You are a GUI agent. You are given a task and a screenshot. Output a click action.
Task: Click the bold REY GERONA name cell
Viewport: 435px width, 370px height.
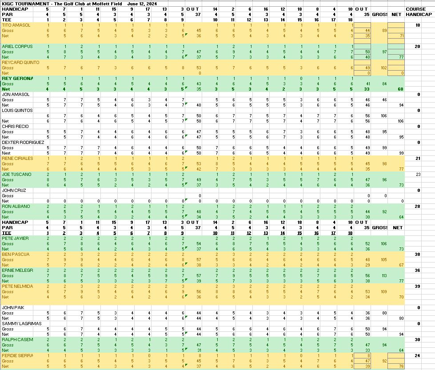point(17,79)
